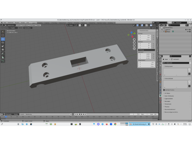Enable the Add Rest Position checkbox
The width and height of the screenshot is (192, 144).
coord(164,90)
